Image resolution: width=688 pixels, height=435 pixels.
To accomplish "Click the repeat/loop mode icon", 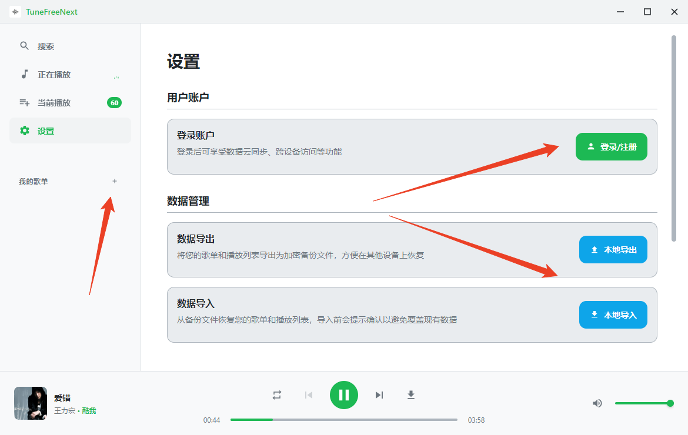I will (x=277, y=395).
